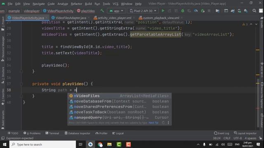Open the Gradle panel on right strip
Screen dimensions: 264x148
point(262,22)
